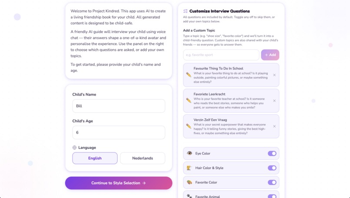The height and width of the screenshot is (198, 350).
Task: Click the paw icon beside Favorite Animal
Action: tap(189, 196)
